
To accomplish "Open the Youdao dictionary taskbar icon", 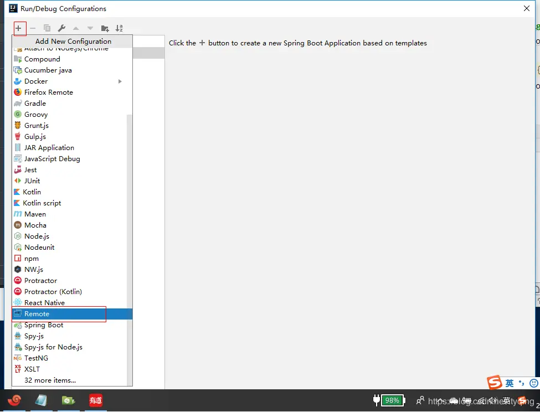I will [x=96, y=400].
